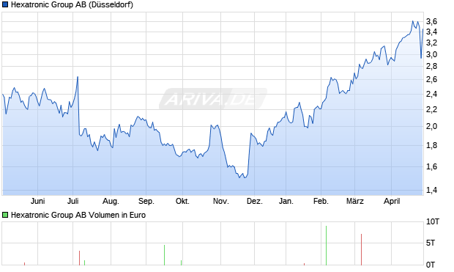The width and height of the screenshot is (454, 272).
Task: Click the 2,8 price axis value
Action: [431, 67]
